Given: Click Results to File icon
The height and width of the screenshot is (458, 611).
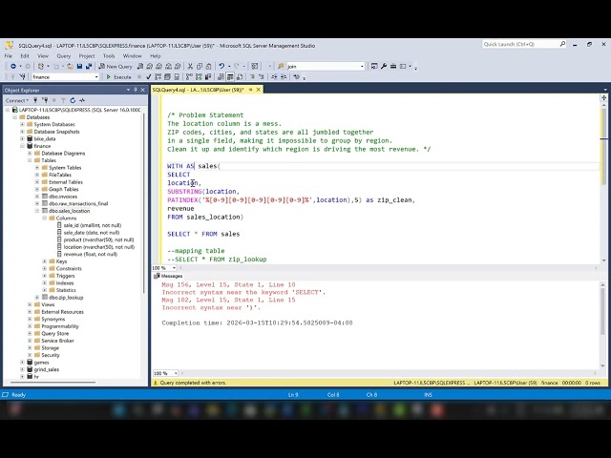Looking at the screenshot, I should 240,76.
